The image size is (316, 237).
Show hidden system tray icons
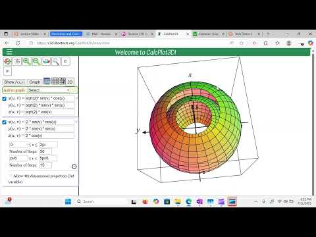click(256, 201)
